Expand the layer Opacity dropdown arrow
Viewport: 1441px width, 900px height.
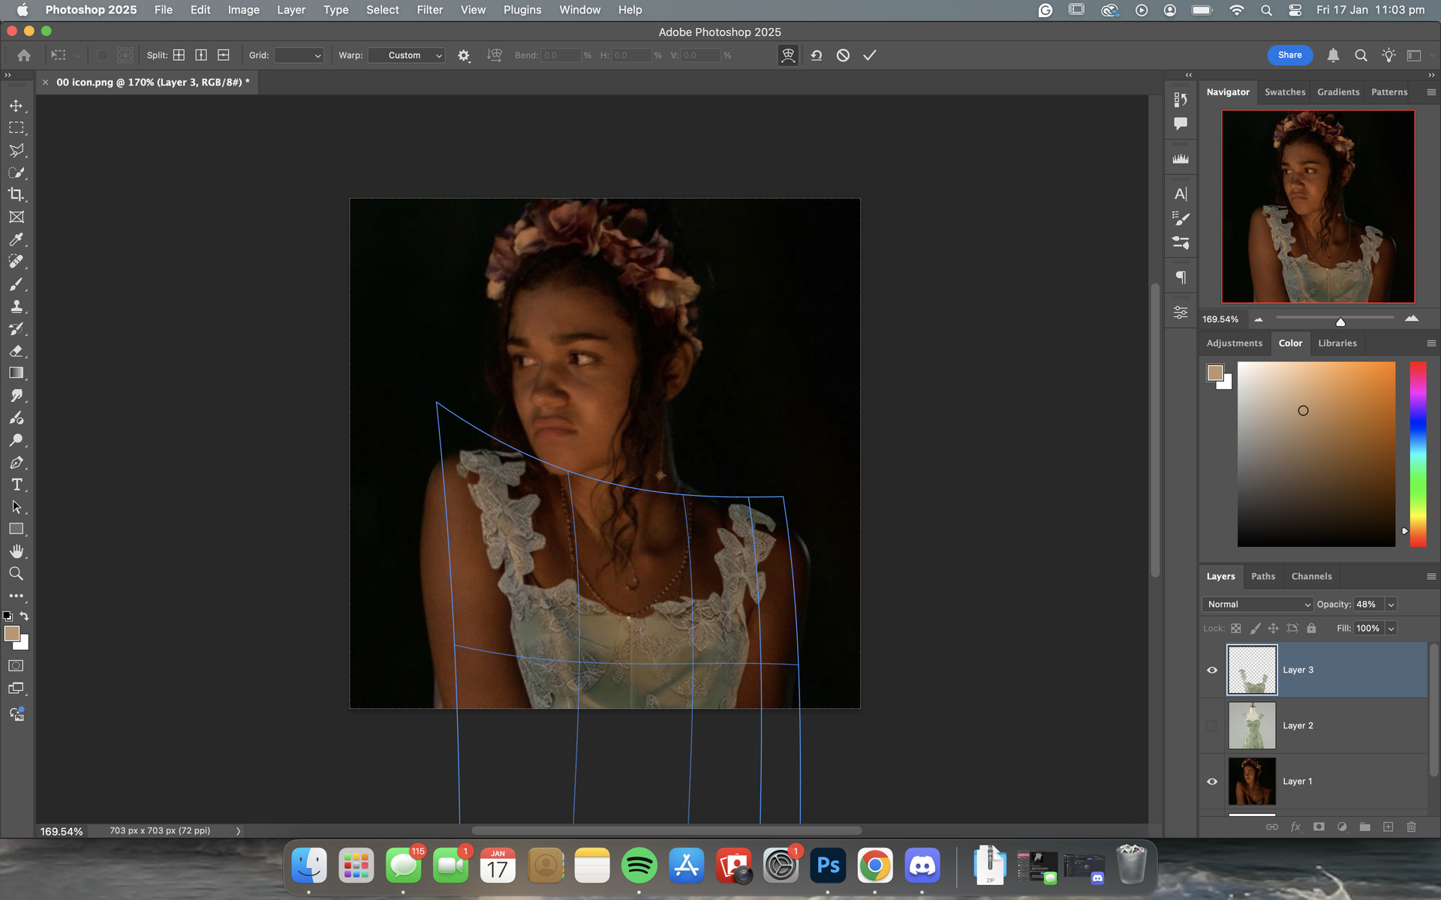tap(1391, 604)
